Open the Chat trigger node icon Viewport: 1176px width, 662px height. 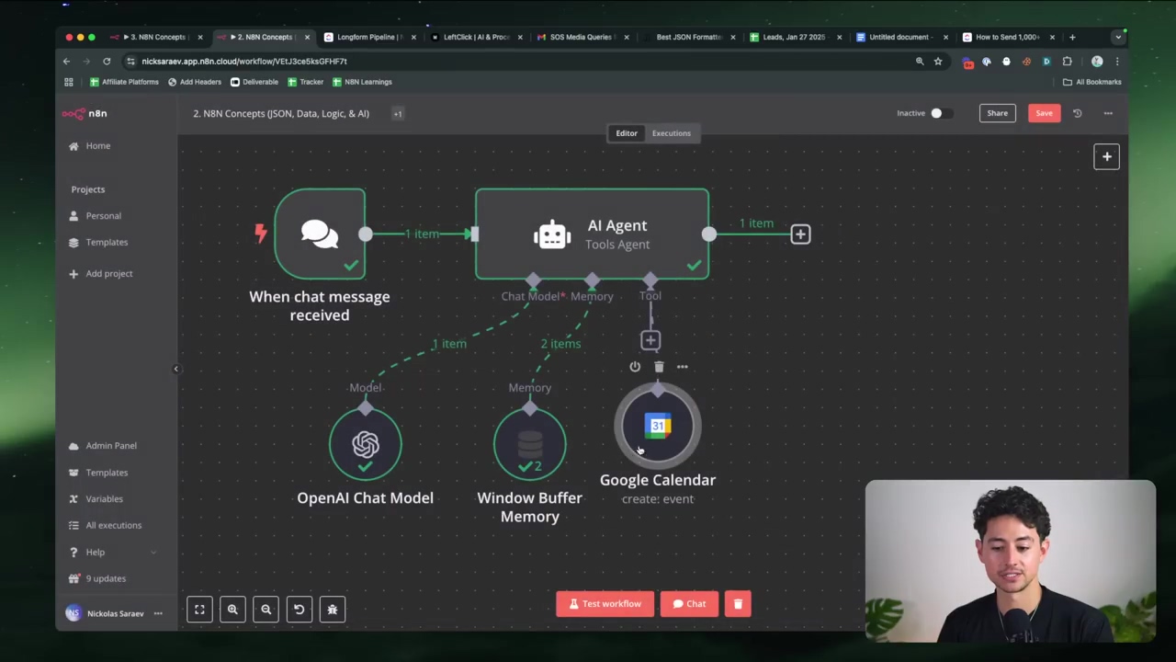[x=320, y=234]
